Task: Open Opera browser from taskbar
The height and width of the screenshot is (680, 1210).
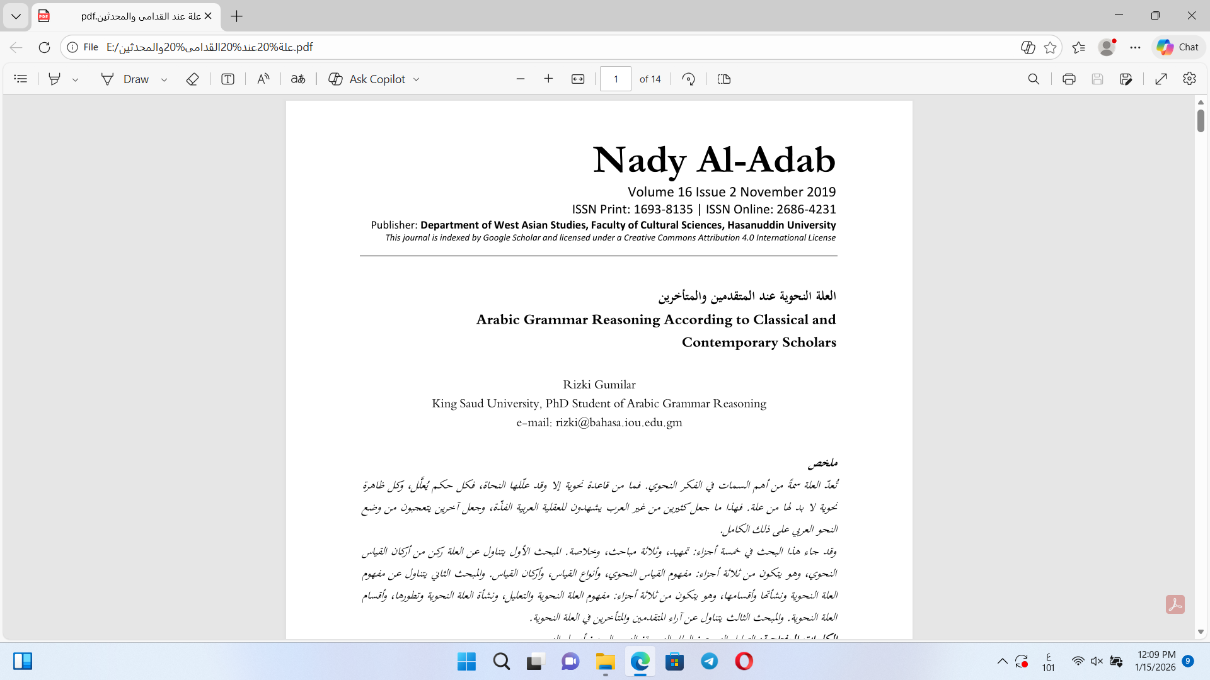Action: pyautogui.click(x=744, y=661)
